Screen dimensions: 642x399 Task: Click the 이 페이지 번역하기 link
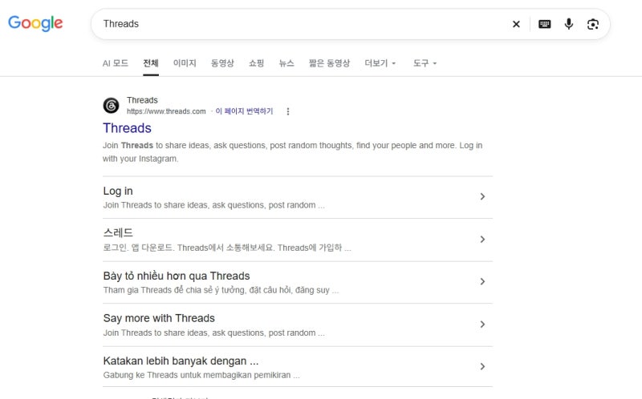click(x=244, y=111)
